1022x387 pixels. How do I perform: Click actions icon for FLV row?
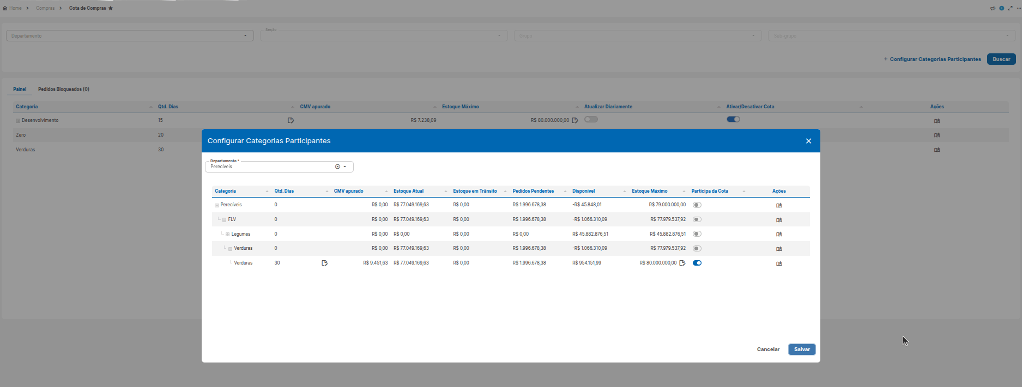[779, 220]
